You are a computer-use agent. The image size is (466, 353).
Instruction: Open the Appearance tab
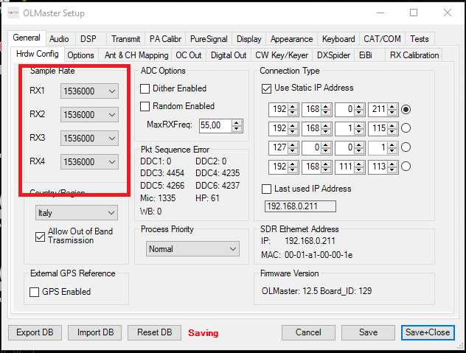291,39
